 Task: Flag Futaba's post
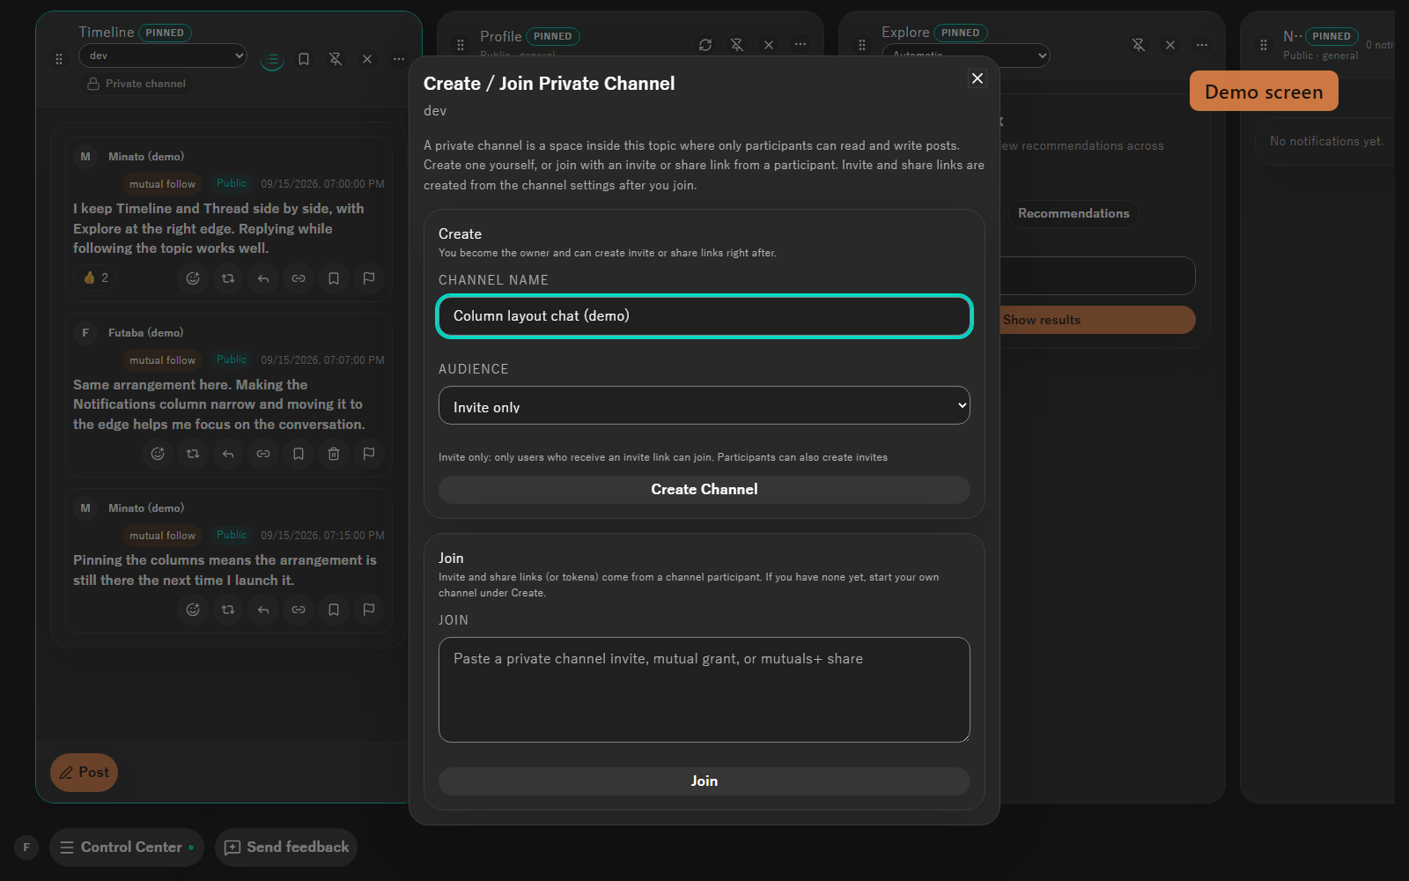coord(369,454)
